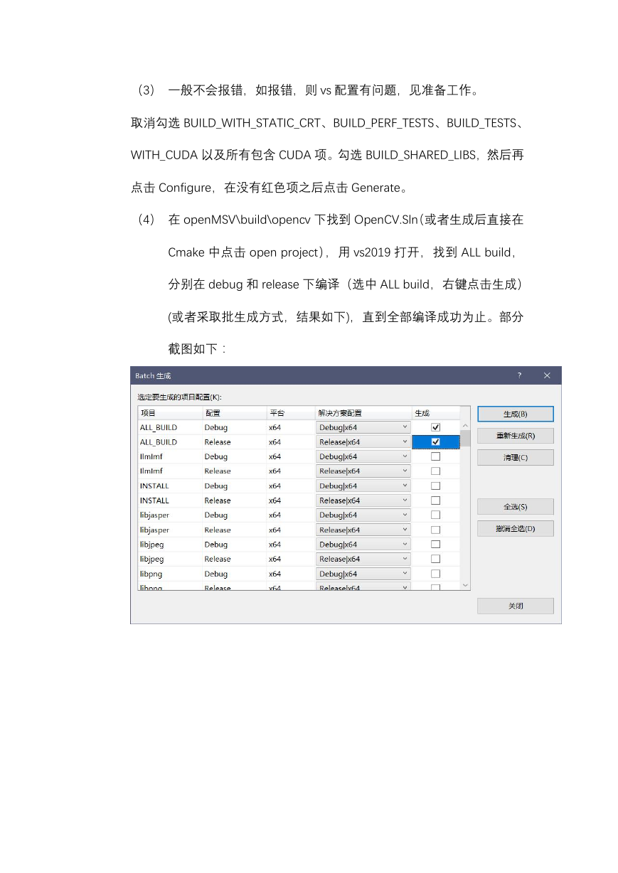Click the 全选(S) select all button

516,507
